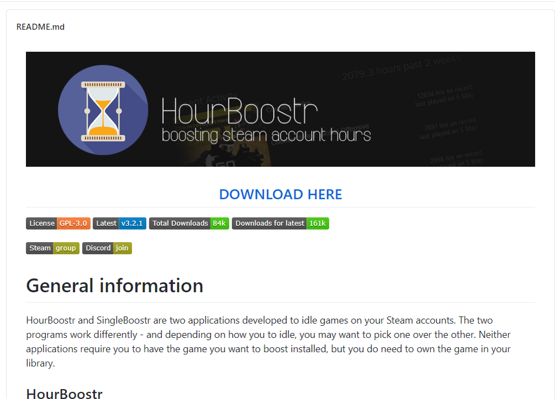Click the HourBoostr section heading
The height and width of the screenshot is (399, 555).
click(x=65, y=393)
